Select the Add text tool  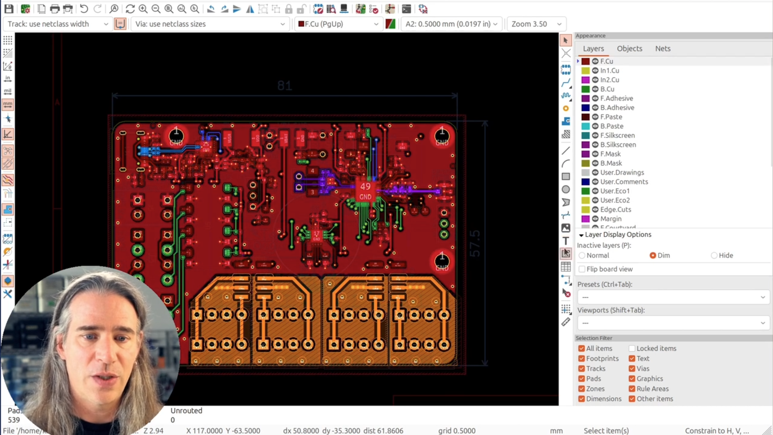pos(566,241)
